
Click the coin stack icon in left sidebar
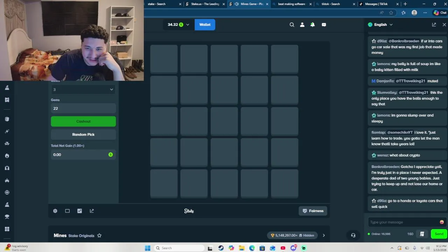click(7, 119)
